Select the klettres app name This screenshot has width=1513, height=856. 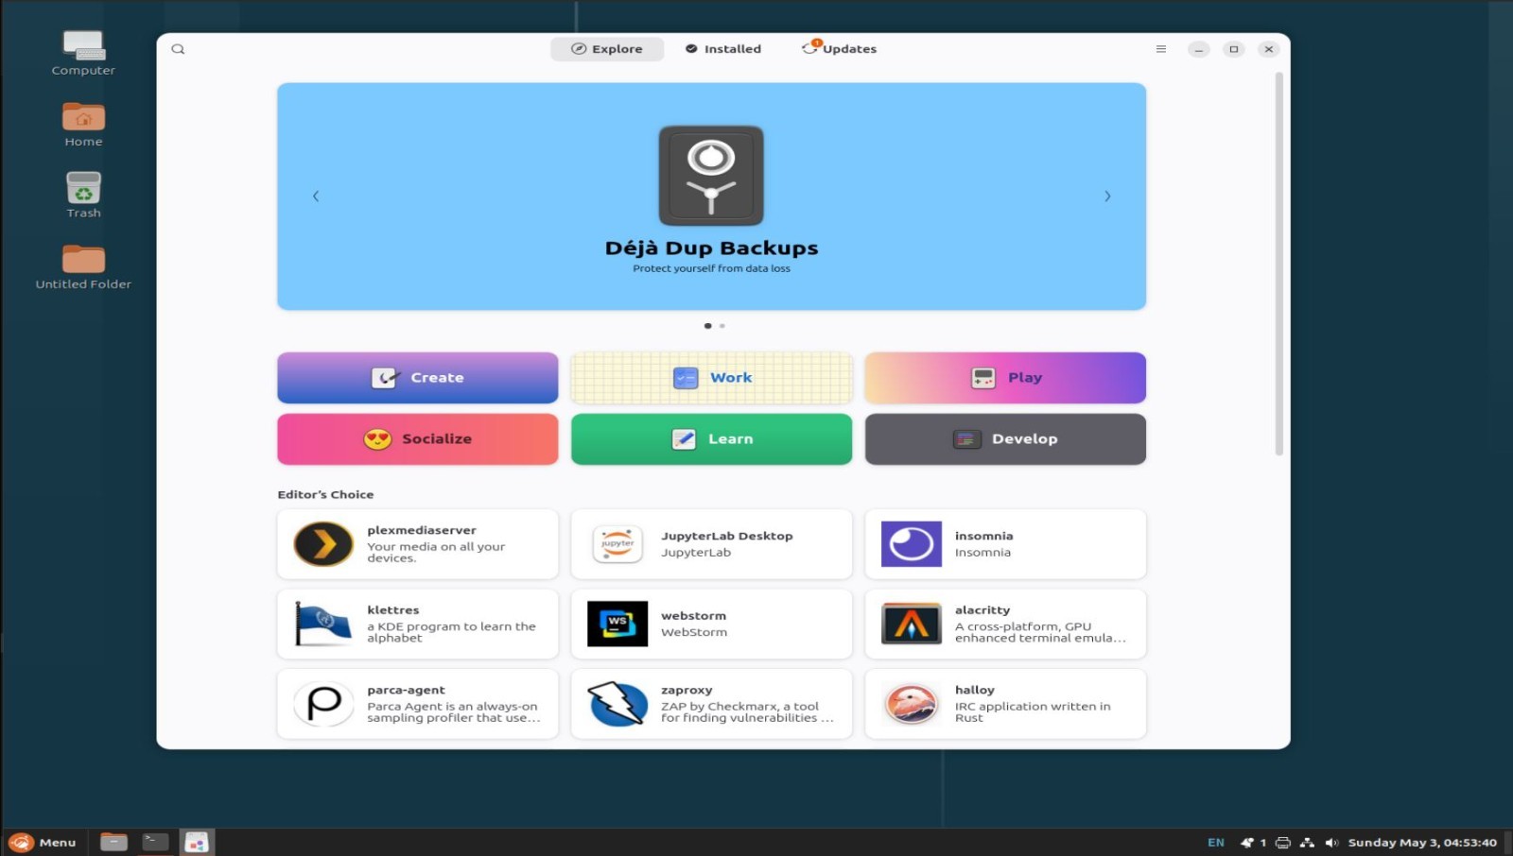click(393, 610)
